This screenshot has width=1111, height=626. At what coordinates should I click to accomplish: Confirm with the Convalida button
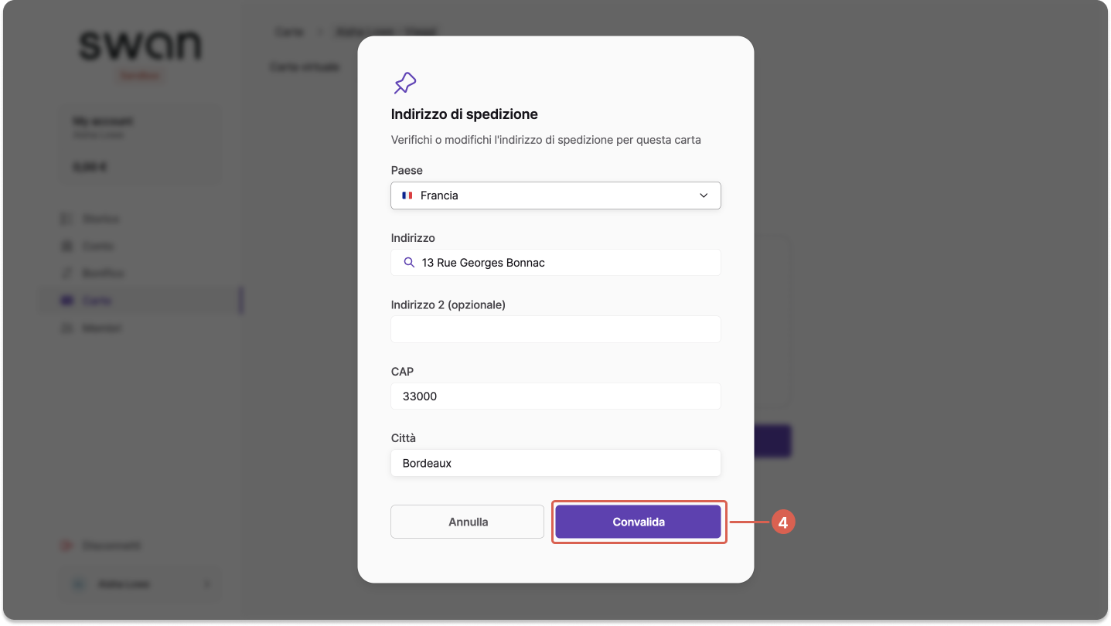(639, 522)
